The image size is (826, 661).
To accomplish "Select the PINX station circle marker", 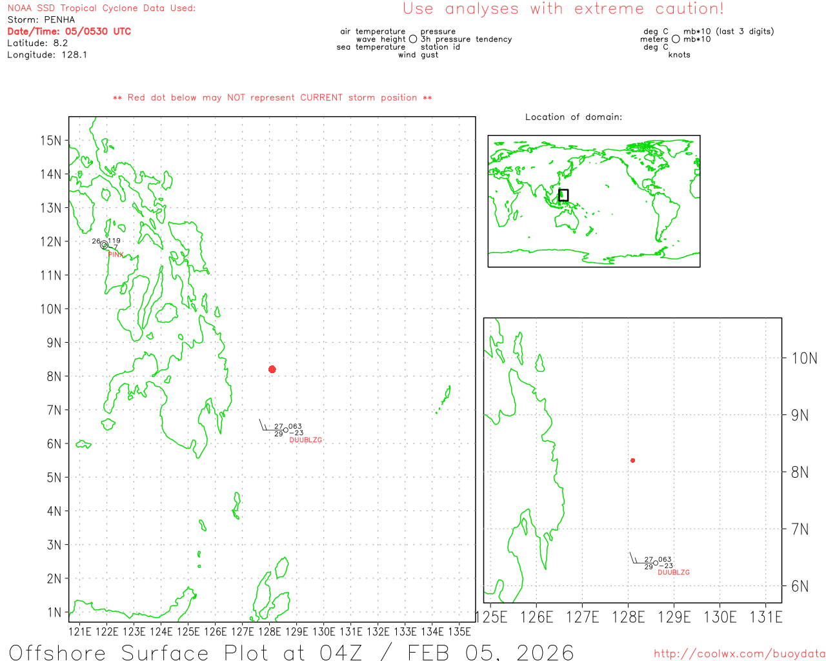I will pyautogui.click(x=104, y=245).
